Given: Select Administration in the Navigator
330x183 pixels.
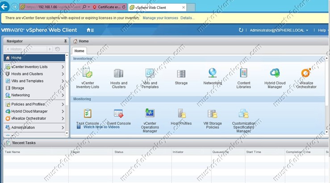Looking at the screenshot, I should click(x=34, y=128).
